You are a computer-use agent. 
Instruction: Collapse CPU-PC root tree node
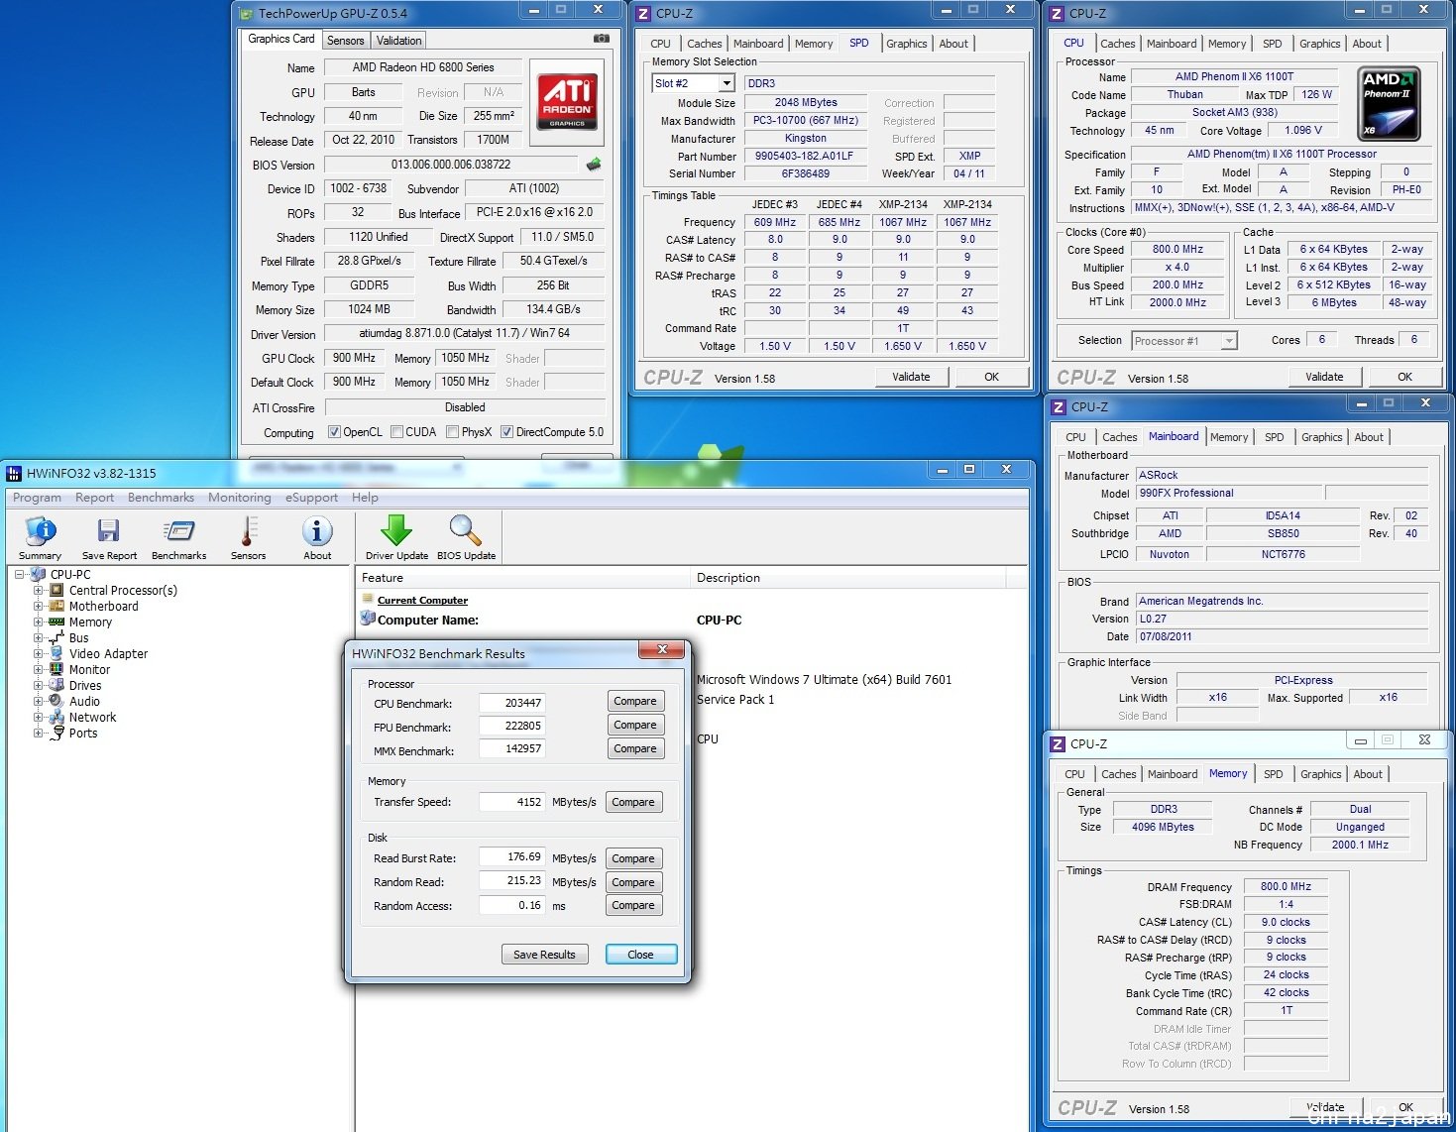pos(19,574)
